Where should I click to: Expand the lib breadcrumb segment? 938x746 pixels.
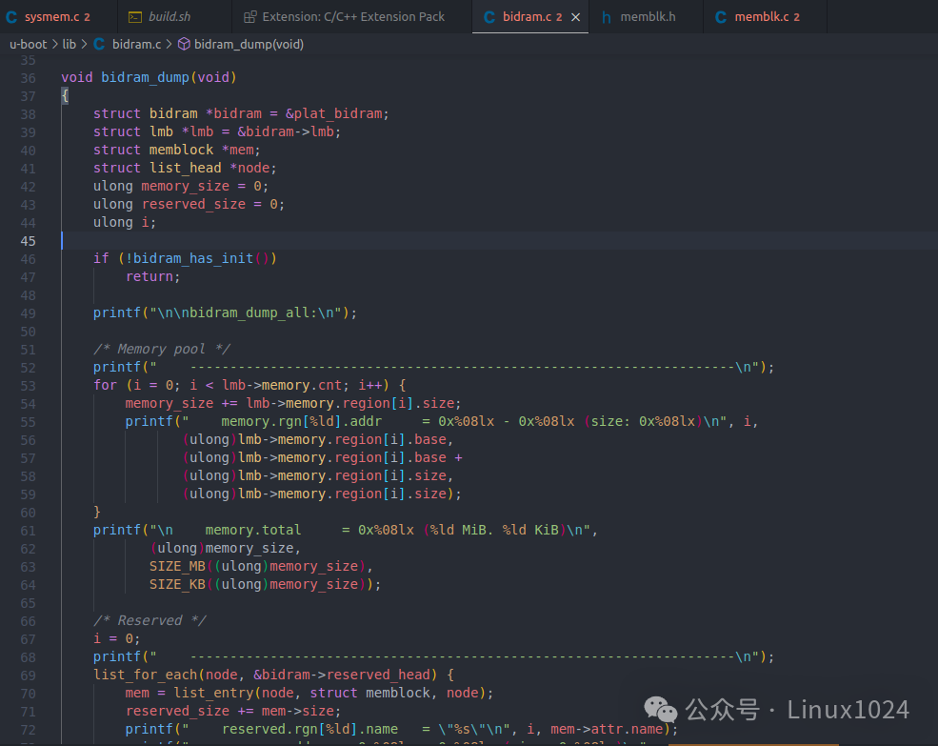70,44
